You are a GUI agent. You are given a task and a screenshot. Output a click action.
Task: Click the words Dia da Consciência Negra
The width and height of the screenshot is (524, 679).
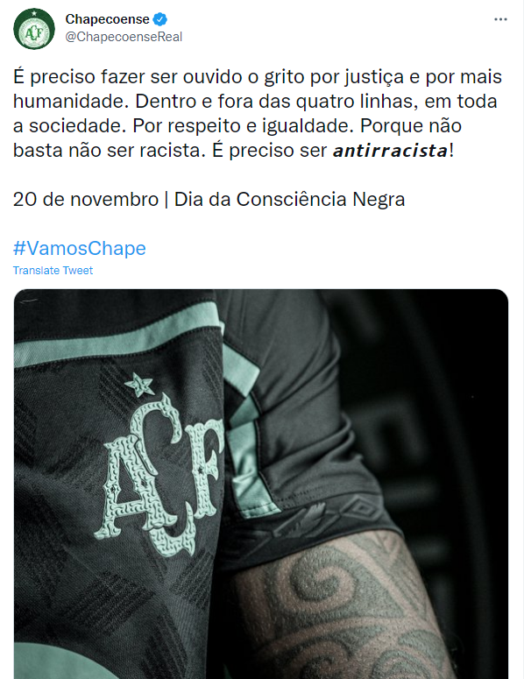tap(289, 200)
